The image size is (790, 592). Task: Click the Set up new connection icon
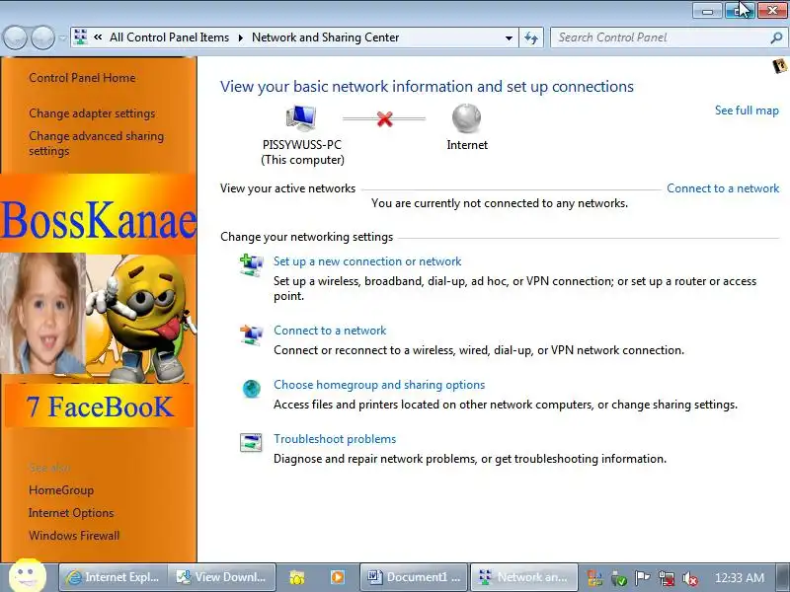251,265
